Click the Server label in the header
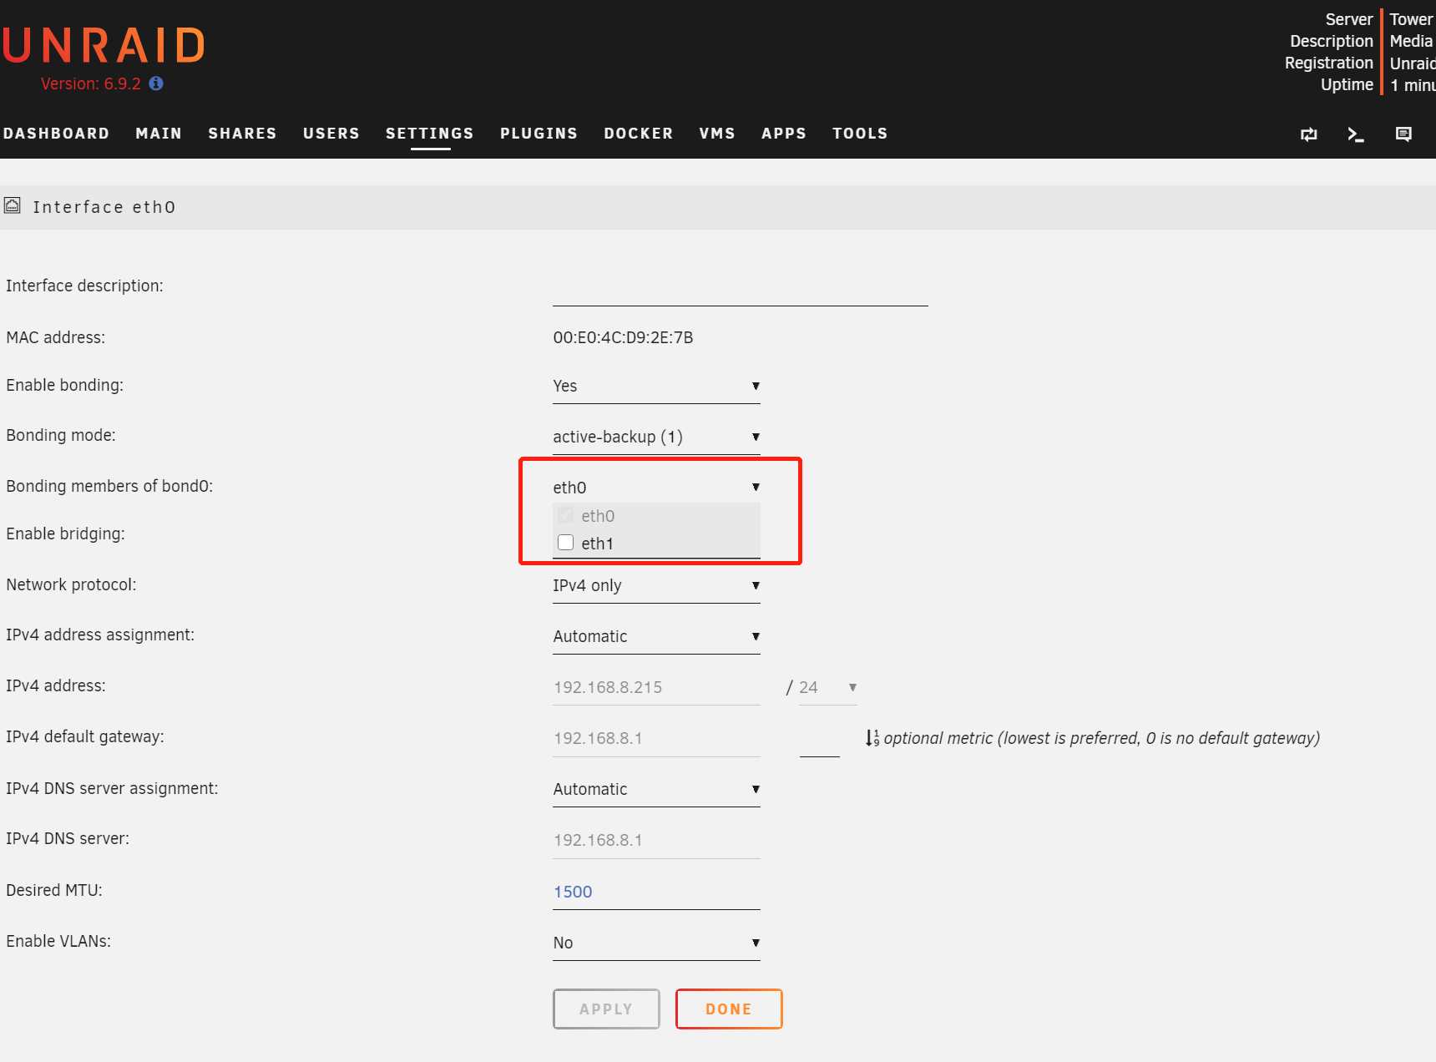 (1349, 19)
